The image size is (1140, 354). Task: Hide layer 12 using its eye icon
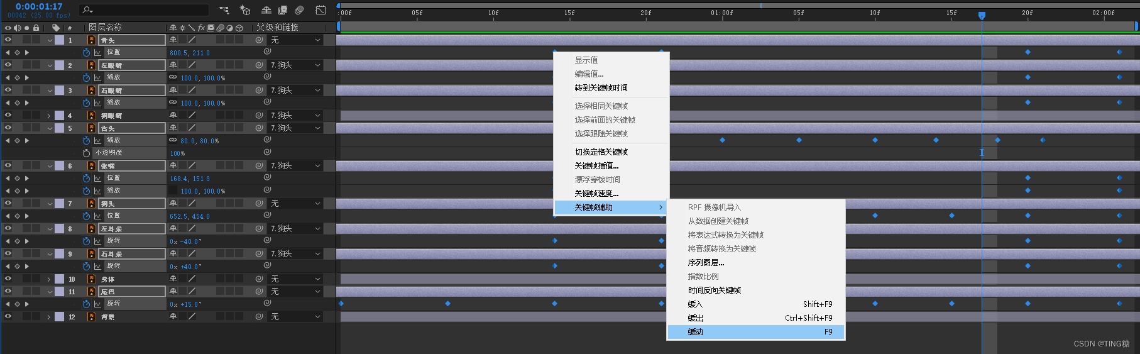(8, 317)
